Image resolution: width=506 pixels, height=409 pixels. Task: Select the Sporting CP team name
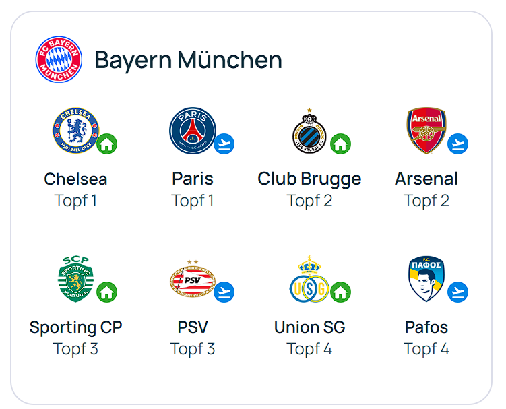[x=75, y=327]
